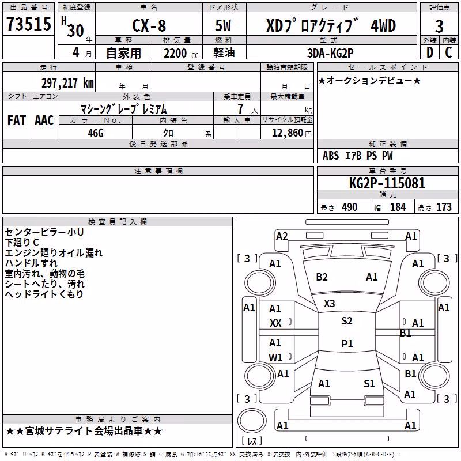Viewport: 461px width, 461px height.
Task: Click the W1 mark on the door
Action: pos(275,357)
